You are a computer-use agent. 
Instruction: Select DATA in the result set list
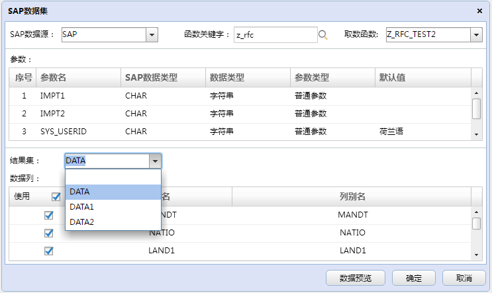[x=113, y=192]
